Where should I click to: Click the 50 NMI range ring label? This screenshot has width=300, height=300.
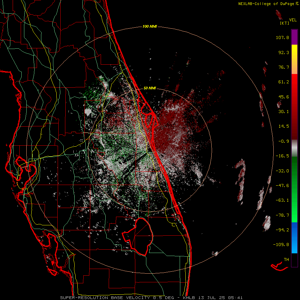point(150,88)
